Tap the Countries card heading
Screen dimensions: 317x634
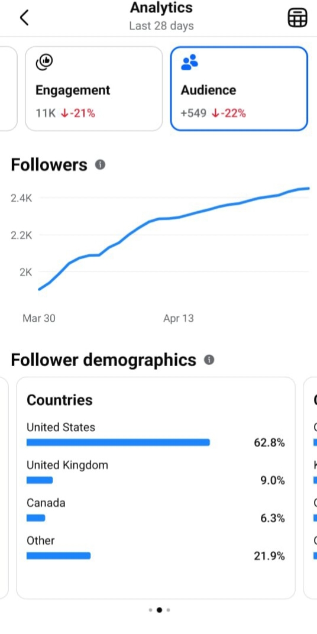(59, 400)
